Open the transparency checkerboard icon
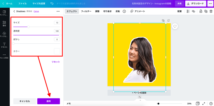This screenshot has height=106, width=214. coord(188,11)
